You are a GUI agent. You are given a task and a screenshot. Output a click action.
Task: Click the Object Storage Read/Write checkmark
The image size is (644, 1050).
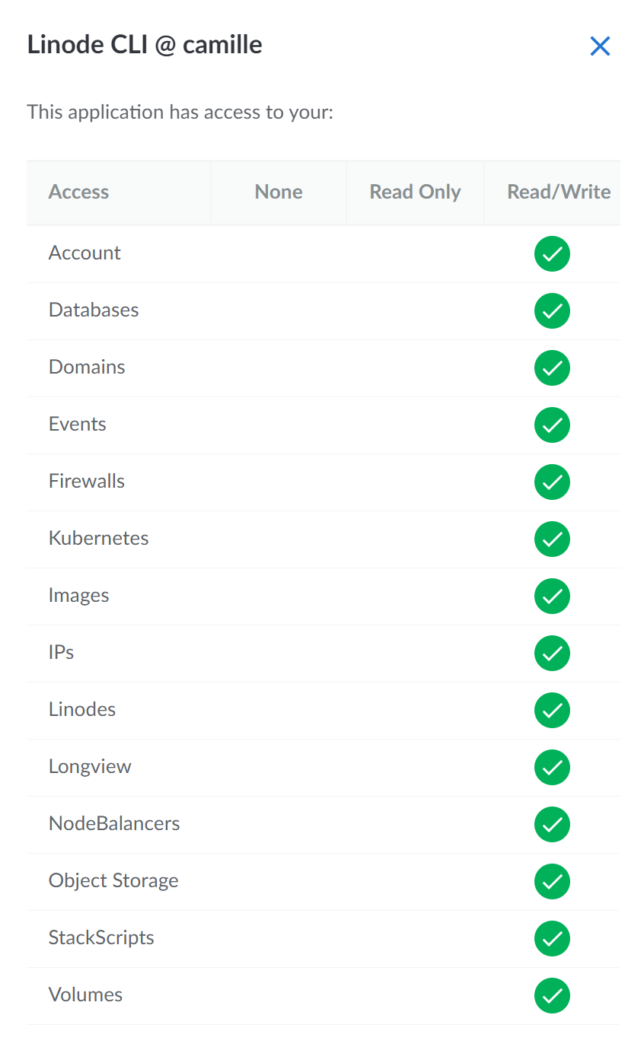pos(552,882)
